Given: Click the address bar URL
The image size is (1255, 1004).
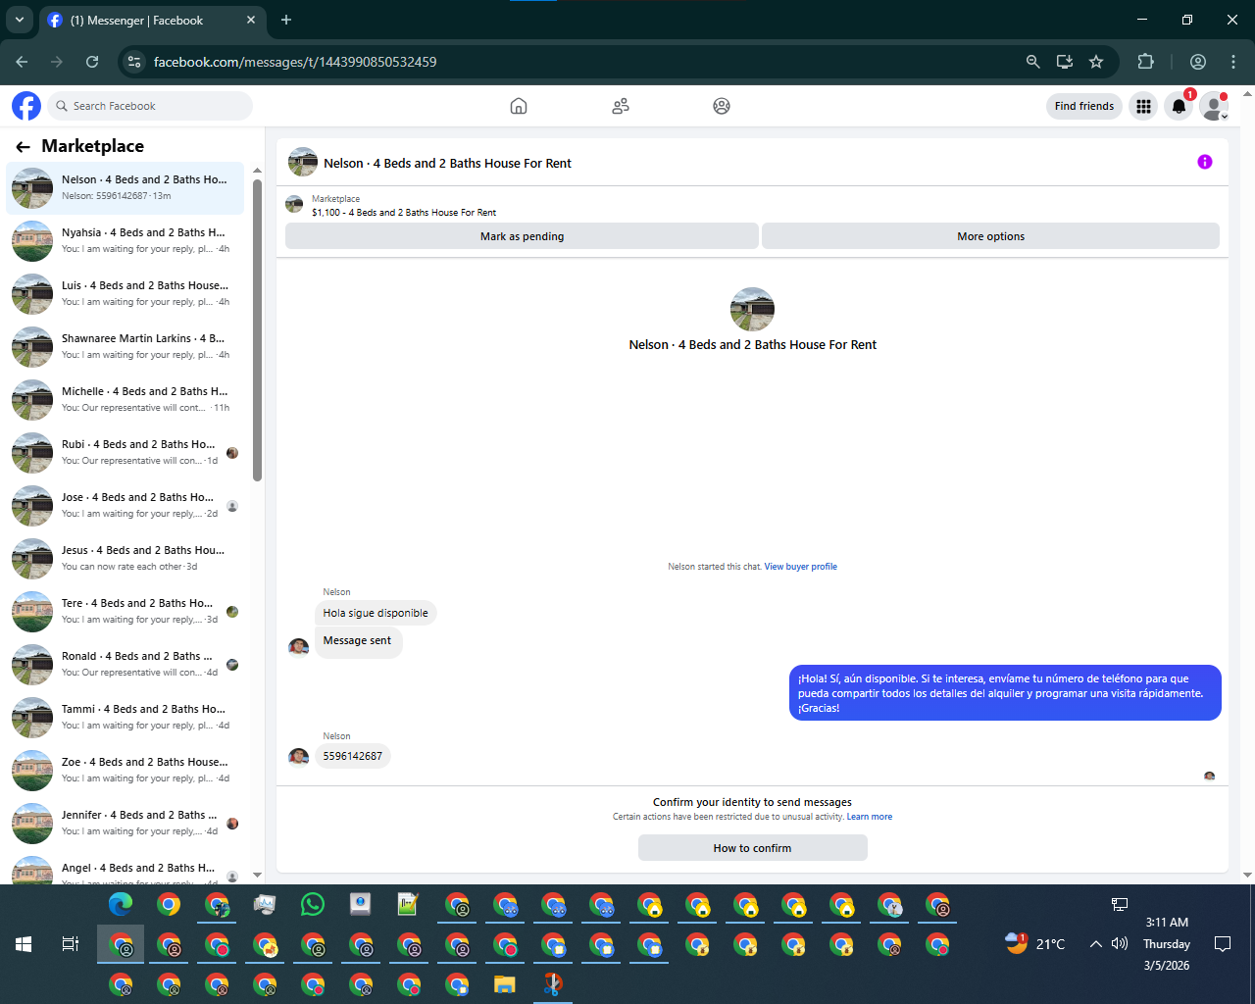Looking at the screenshot, I should click(295, 62).
